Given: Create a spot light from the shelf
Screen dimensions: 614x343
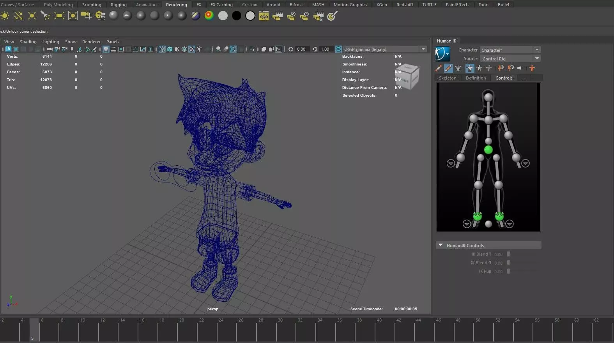Looking at the screenshot, I should (x=46, y=16).
